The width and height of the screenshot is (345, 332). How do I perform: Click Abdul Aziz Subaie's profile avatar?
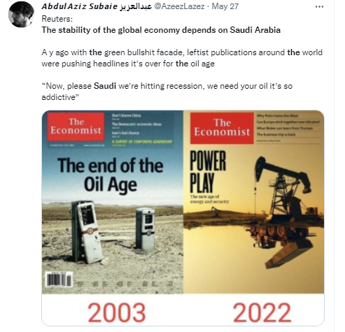pyautogui.click(x=21, y=15)
